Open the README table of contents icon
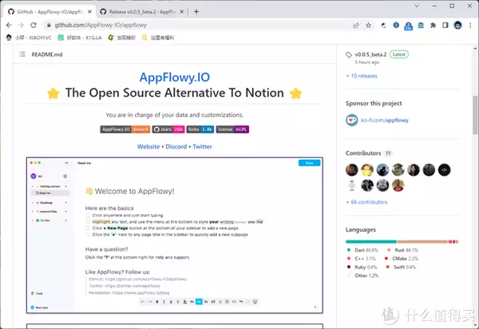479x329 pixels. click(x=22, y=54)
